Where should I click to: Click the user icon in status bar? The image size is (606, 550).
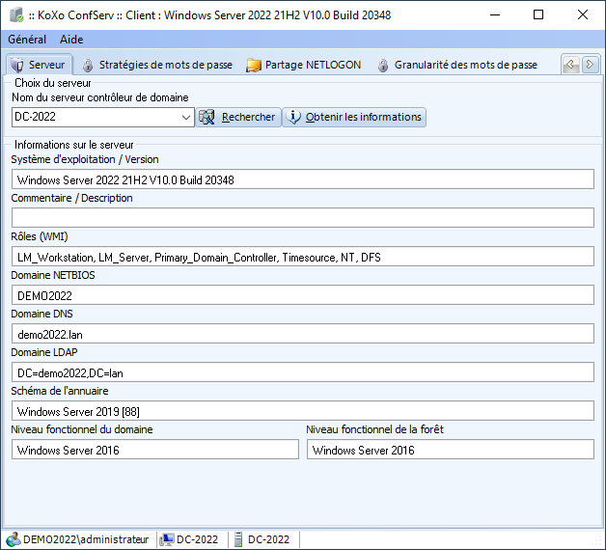point(14,539)
